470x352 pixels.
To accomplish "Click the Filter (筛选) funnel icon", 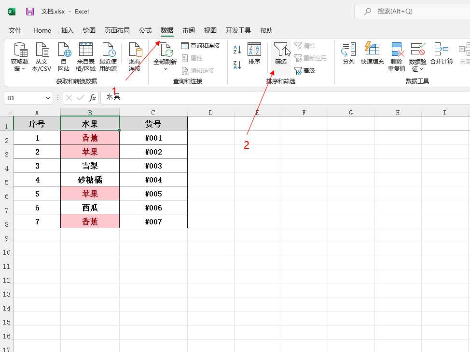I will 280,50.
